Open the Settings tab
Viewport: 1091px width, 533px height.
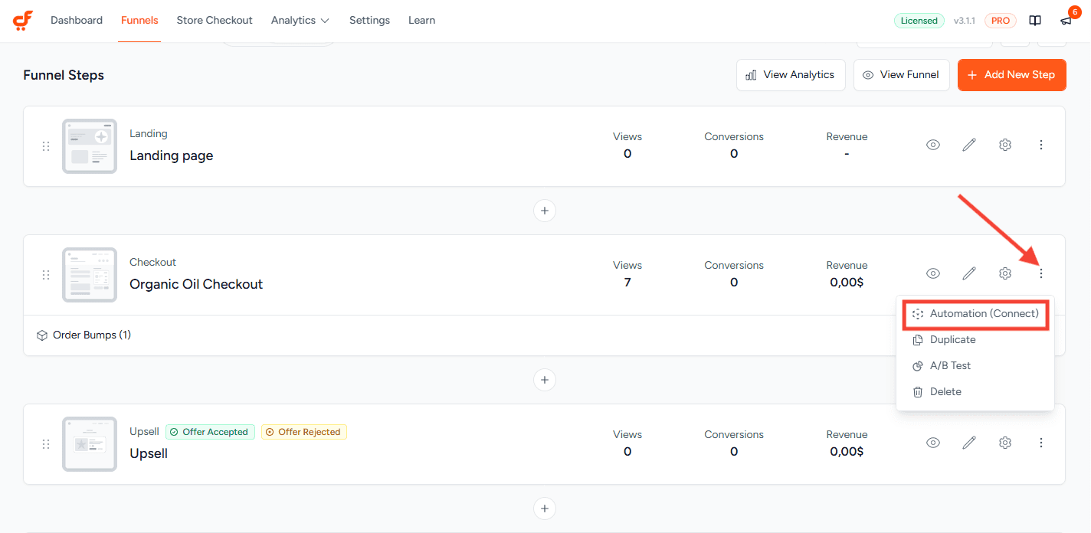[369, 21]
